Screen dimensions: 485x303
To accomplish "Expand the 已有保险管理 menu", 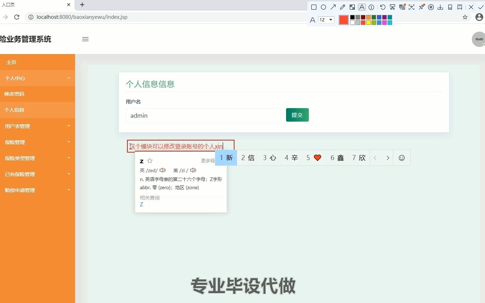I will pos(37,174).
